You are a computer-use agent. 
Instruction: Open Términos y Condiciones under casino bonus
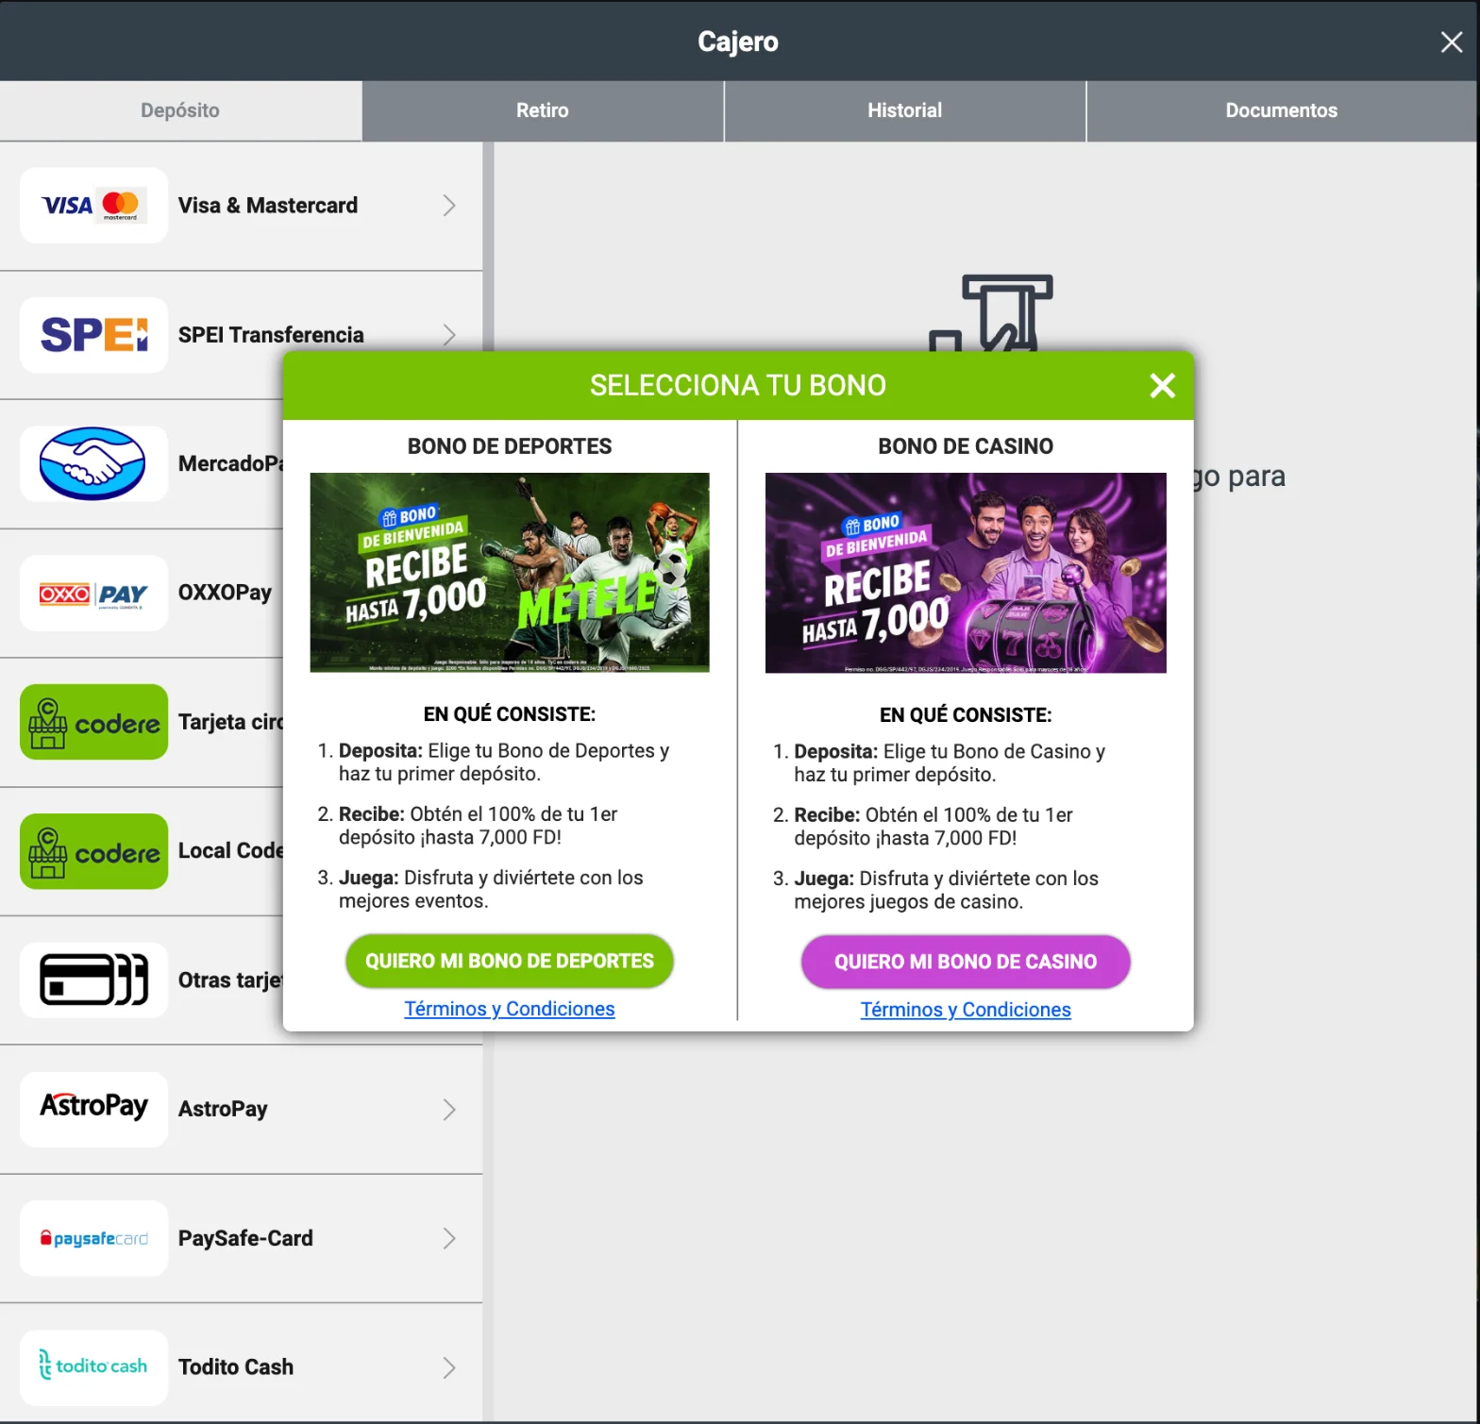pyautogui.click(x=966, y=1010)
